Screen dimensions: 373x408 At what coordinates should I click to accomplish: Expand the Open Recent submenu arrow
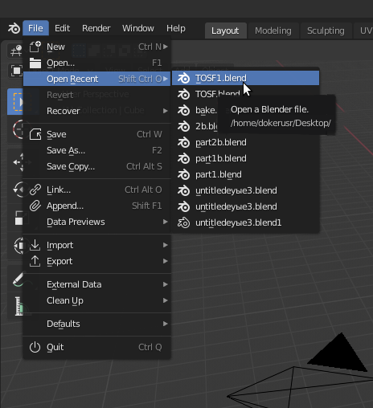(166, 79)
